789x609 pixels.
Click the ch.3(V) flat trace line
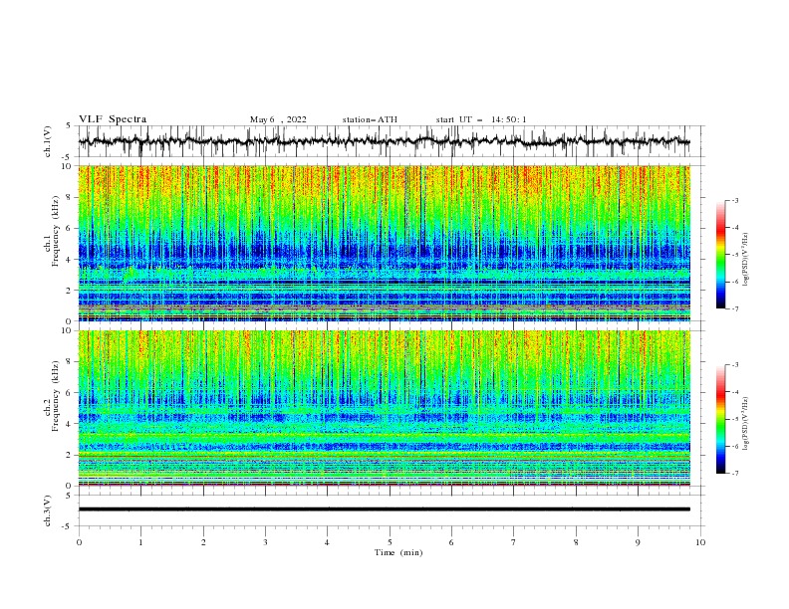(x=385, y=509)
